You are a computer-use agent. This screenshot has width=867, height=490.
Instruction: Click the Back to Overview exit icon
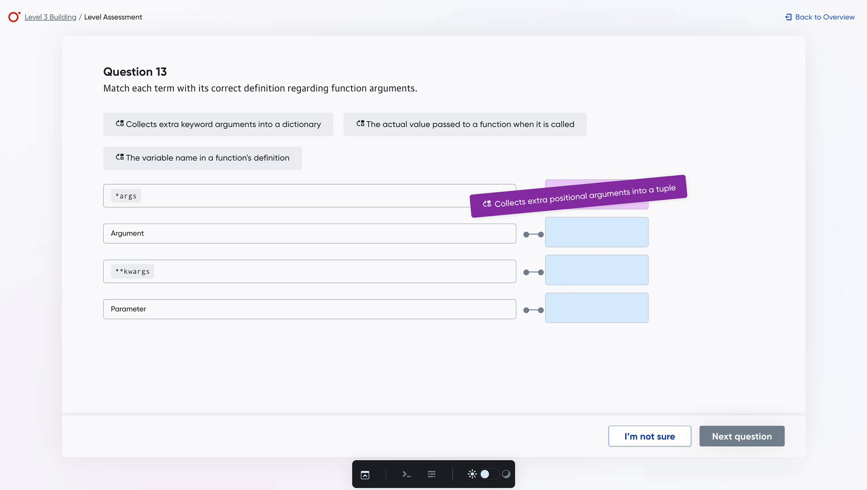click(788, 17)
